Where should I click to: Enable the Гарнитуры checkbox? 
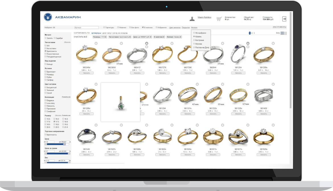point(104,27)
